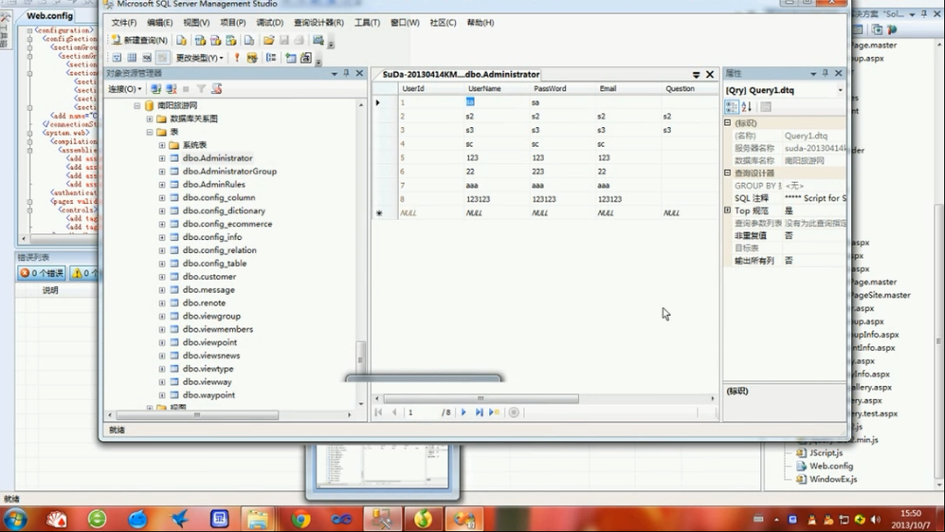Toggle the Criteria pane grid icon
This screenshot has height=532, width=945.
pyautogui.click(x=131, y=58)
